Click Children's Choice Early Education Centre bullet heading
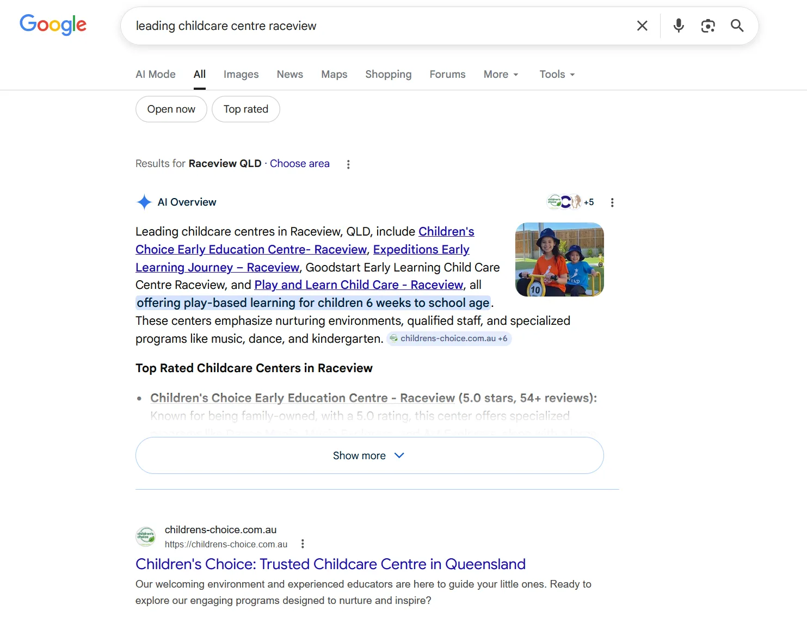Image resolution: width=807 pixels, height=617 pixels. [303, 398]
